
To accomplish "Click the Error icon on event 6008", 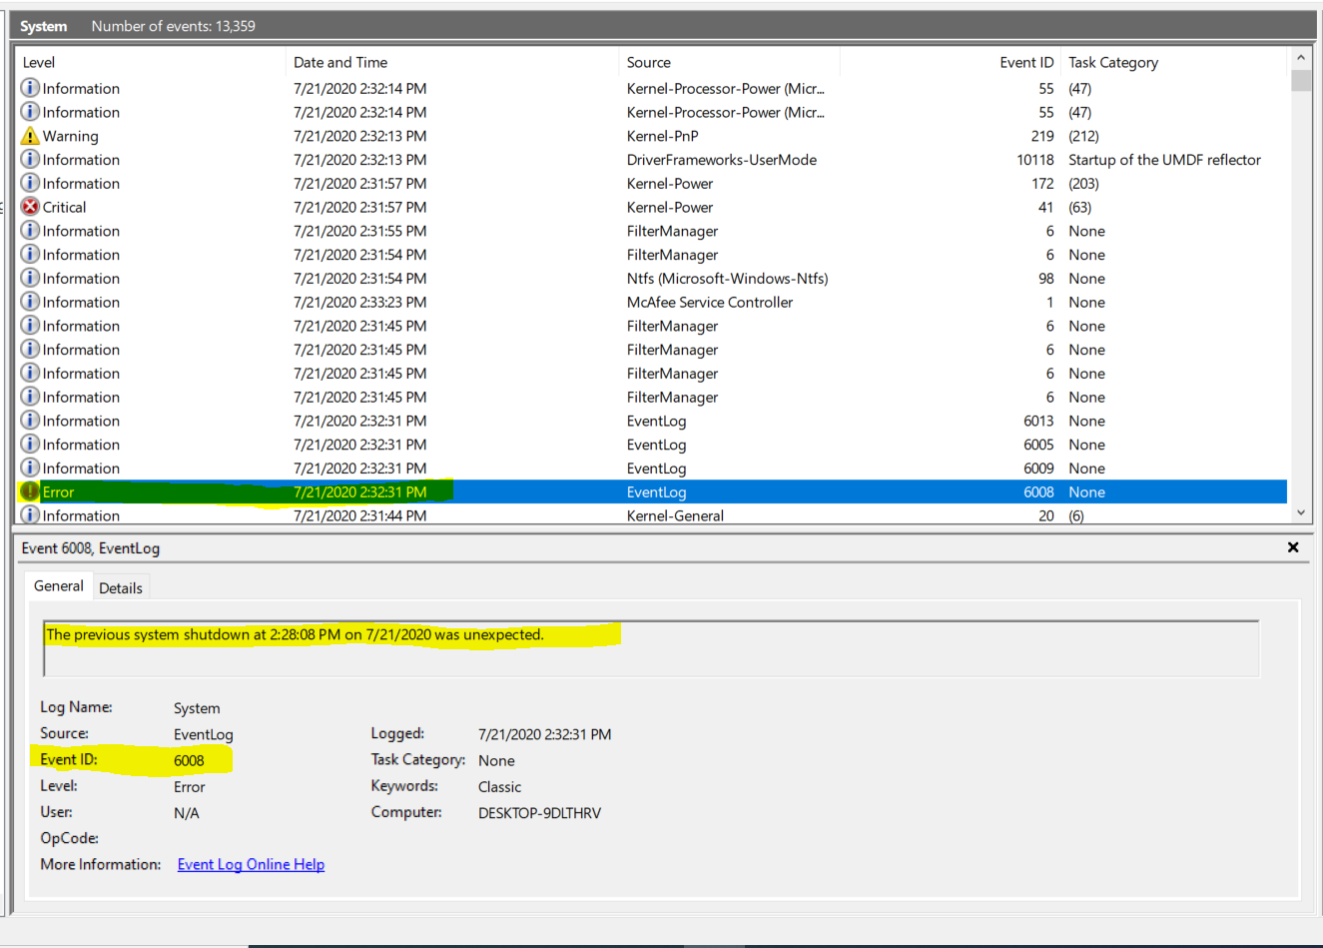I will pos(30,491).
